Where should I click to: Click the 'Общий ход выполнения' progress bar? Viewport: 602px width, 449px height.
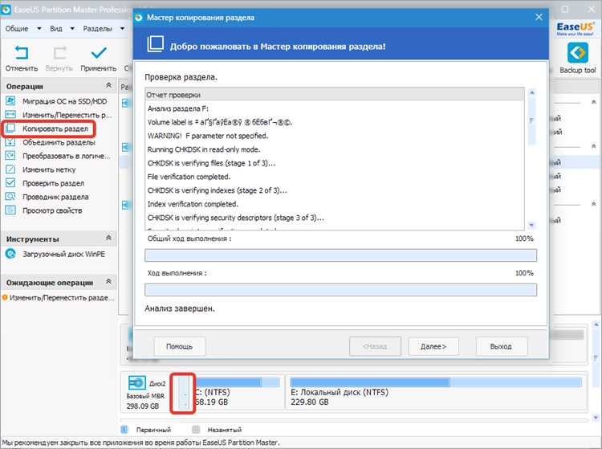[x=340, y=255]
